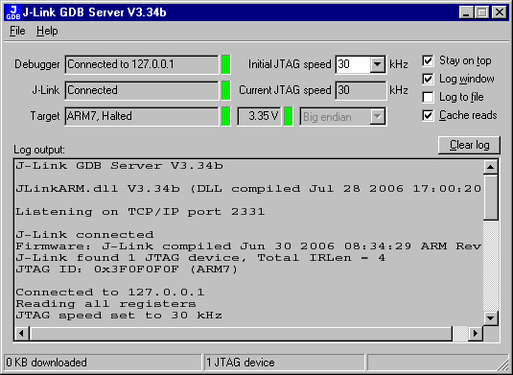The height and width of the screenshot is (375, 513).
Task: Click the 'JLinkARM.dll V3.34b' log line
Action: (248, 189)
